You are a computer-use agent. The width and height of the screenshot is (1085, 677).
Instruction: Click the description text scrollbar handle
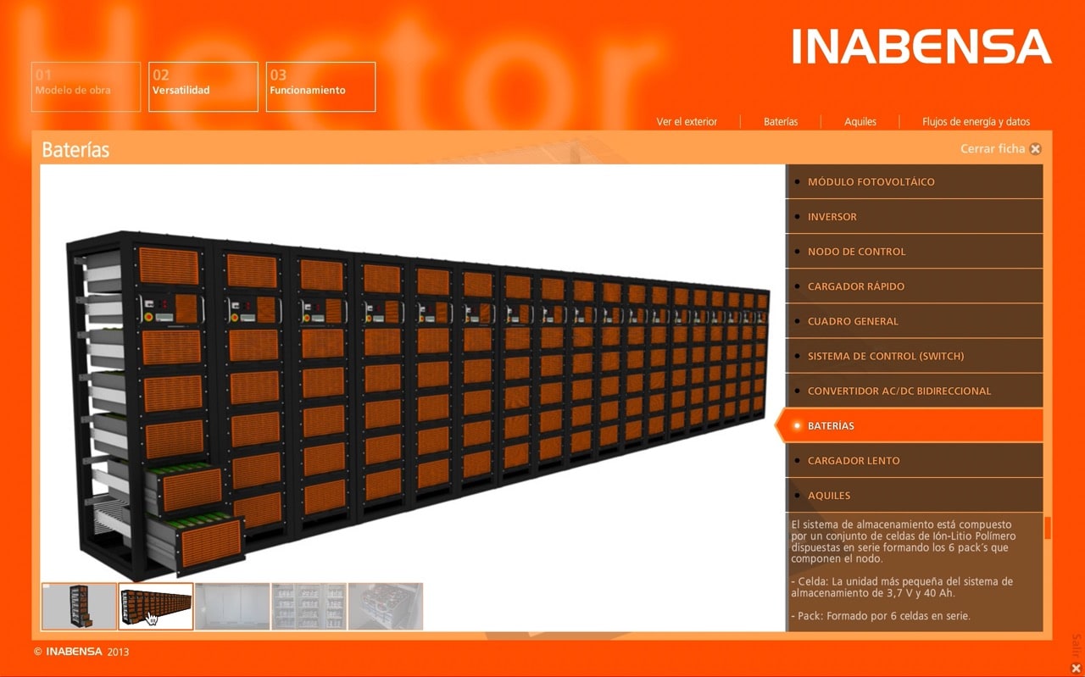coord(1048,528)
